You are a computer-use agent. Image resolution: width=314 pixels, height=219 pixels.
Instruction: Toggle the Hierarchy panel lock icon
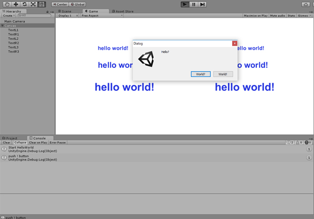pos(47,11)
